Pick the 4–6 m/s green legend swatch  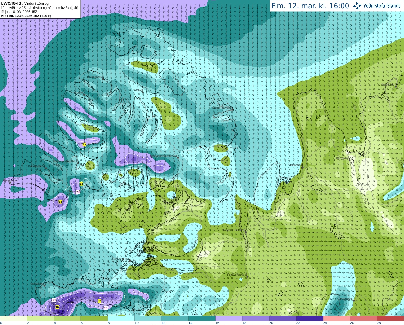pos(67,318)
